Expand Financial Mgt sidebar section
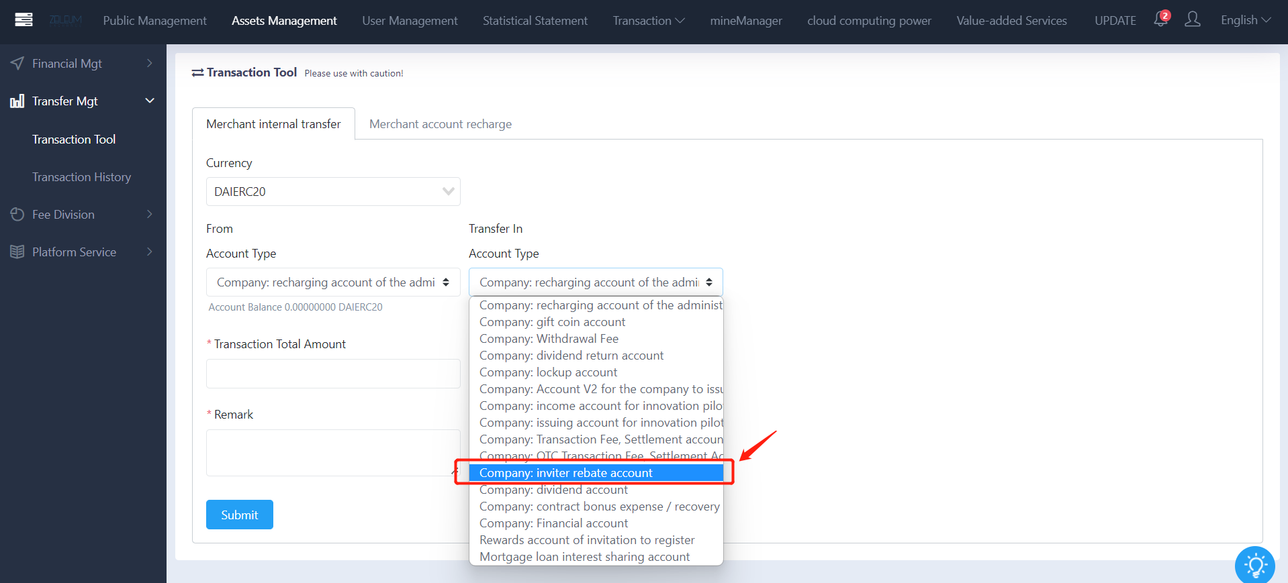The height and width of the screenshot is (583, 1288). [x=83, y=64]
